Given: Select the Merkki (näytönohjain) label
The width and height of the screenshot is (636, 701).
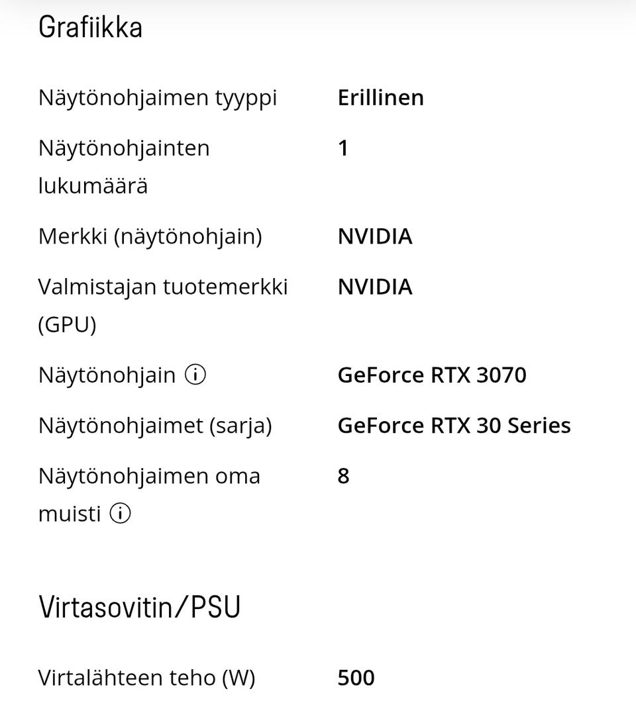Looking at the screenshot, I should tap(150, 236).
